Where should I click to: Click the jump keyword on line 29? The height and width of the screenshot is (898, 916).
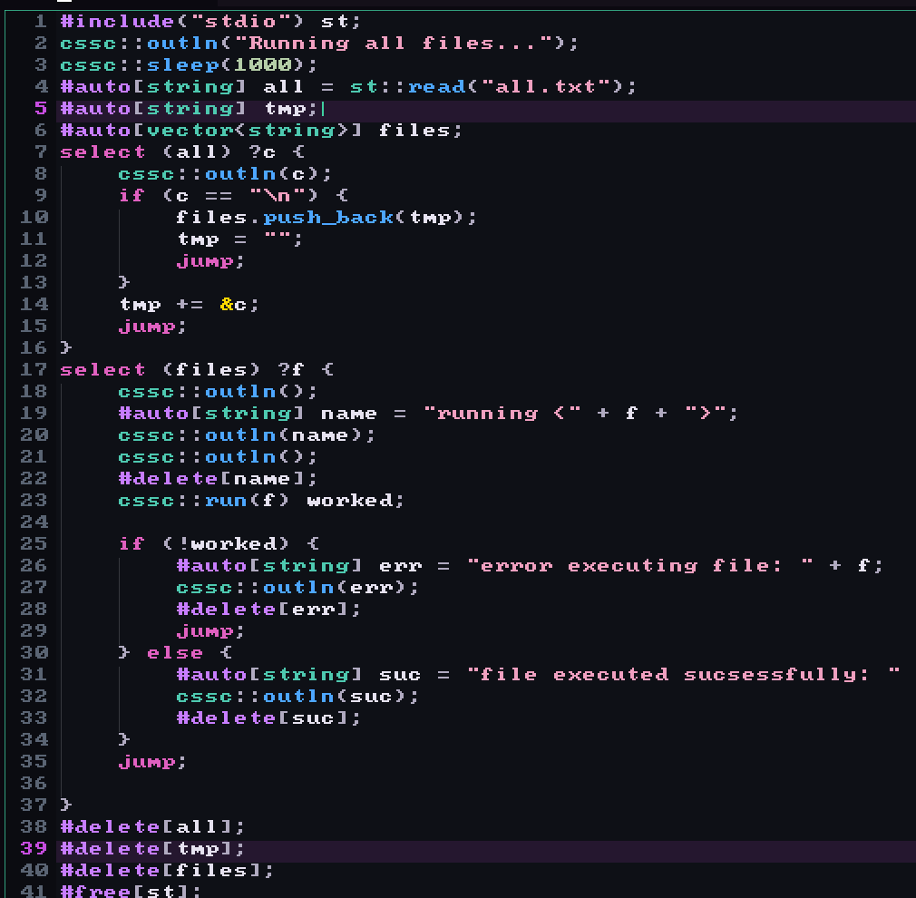tap(204, 631)
